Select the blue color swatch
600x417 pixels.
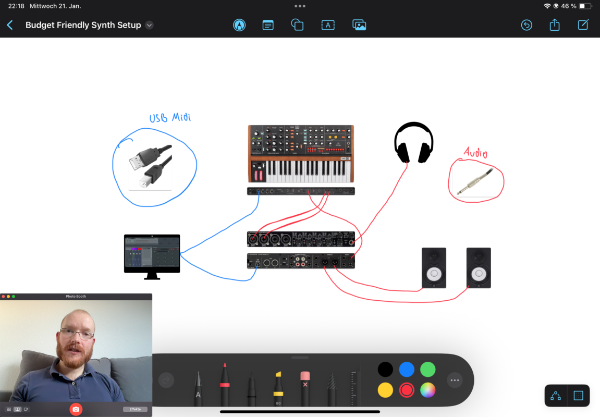[407, 370]
